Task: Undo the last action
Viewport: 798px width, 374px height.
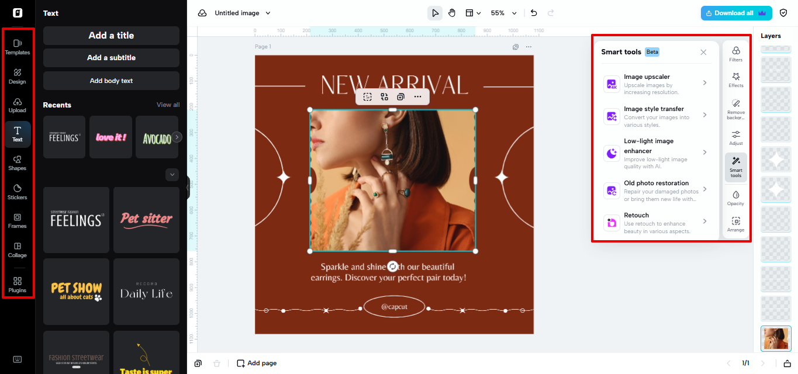Action: 533,12
